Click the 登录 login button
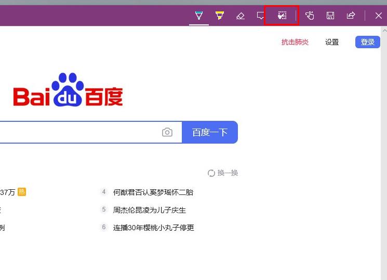Image resolution: width=387 pixels, height=280 pixels. [367, 42]
